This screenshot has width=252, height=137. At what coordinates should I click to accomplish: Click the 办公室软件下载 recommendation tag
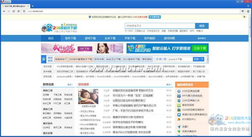pos(131,59)
